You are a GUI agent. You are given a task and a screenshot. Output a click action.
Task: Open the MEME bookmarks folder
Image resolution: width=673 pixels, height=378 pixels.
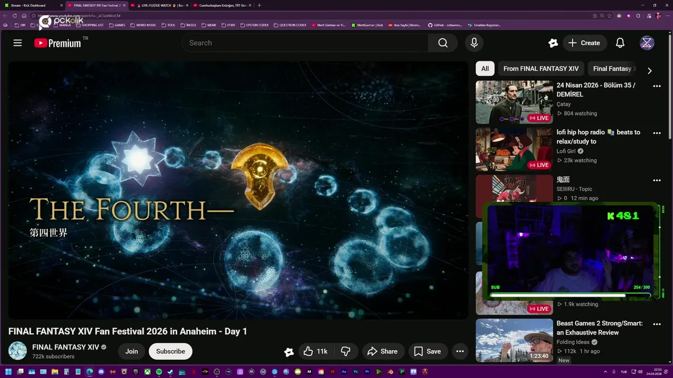(x=209, y=25)
